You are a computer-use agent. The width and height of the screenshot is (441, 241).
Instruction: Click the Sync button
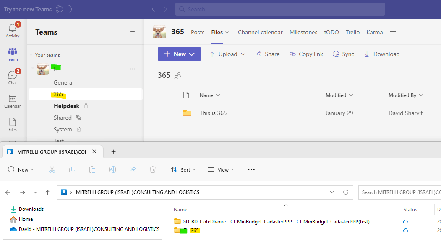pyautogui.click(x=343, y=54)
